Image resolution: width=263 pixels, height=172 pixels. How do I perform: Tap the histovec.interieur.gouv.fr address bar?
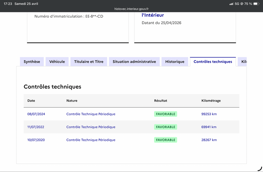(x=131, y=9)
